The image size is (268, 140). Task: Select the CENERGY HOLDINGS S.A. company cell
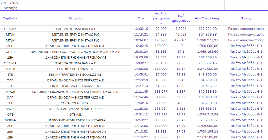75,69
